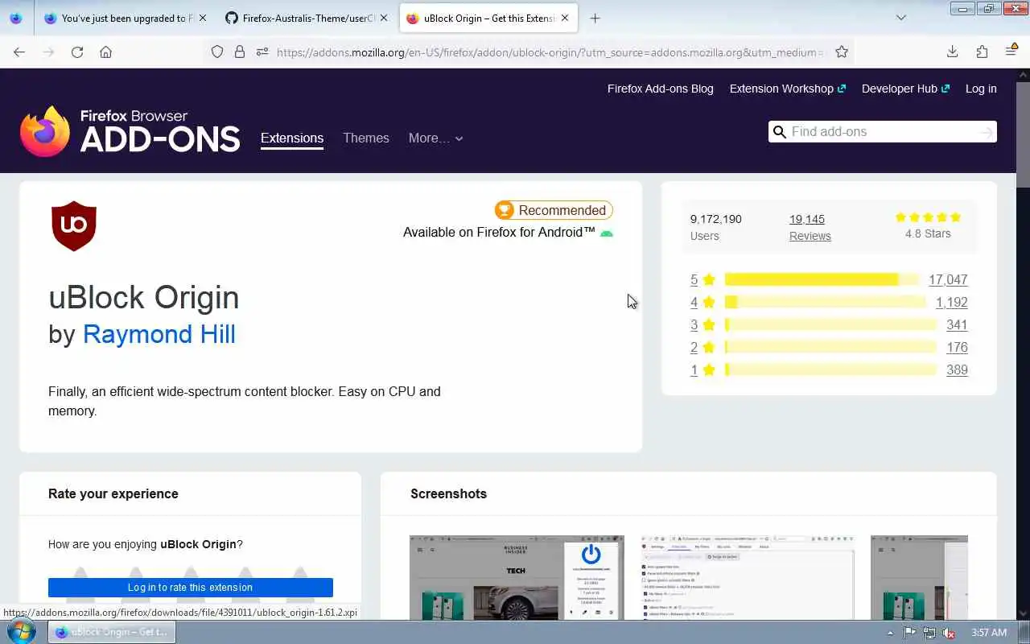Click the 5-star rating bar
Image resolution: width=1030 pixels, height=644 pixels.
pos(821,279)
